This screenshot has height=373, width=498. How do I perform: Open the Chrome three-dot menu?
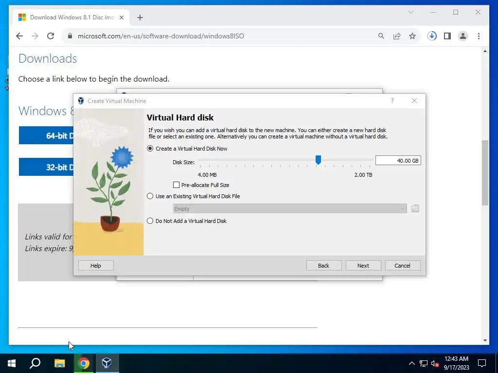click(x=479, y=36)
